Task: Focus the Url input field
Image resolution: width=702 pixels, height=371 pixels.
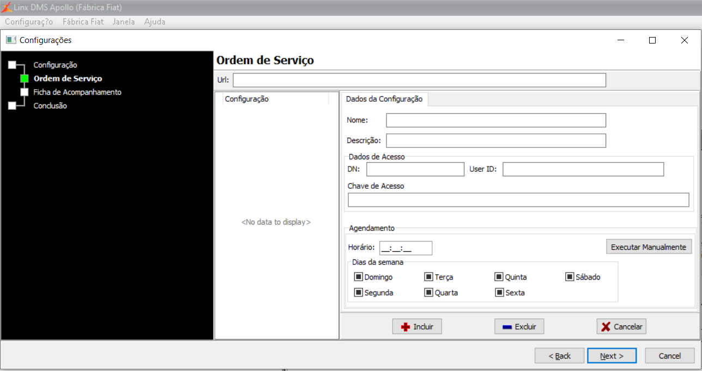Action: [x=419, y=80]
